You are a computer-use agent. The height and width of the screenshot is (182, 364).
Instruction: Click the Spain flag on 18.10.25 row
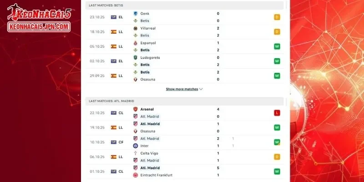[x=113, y=32]
